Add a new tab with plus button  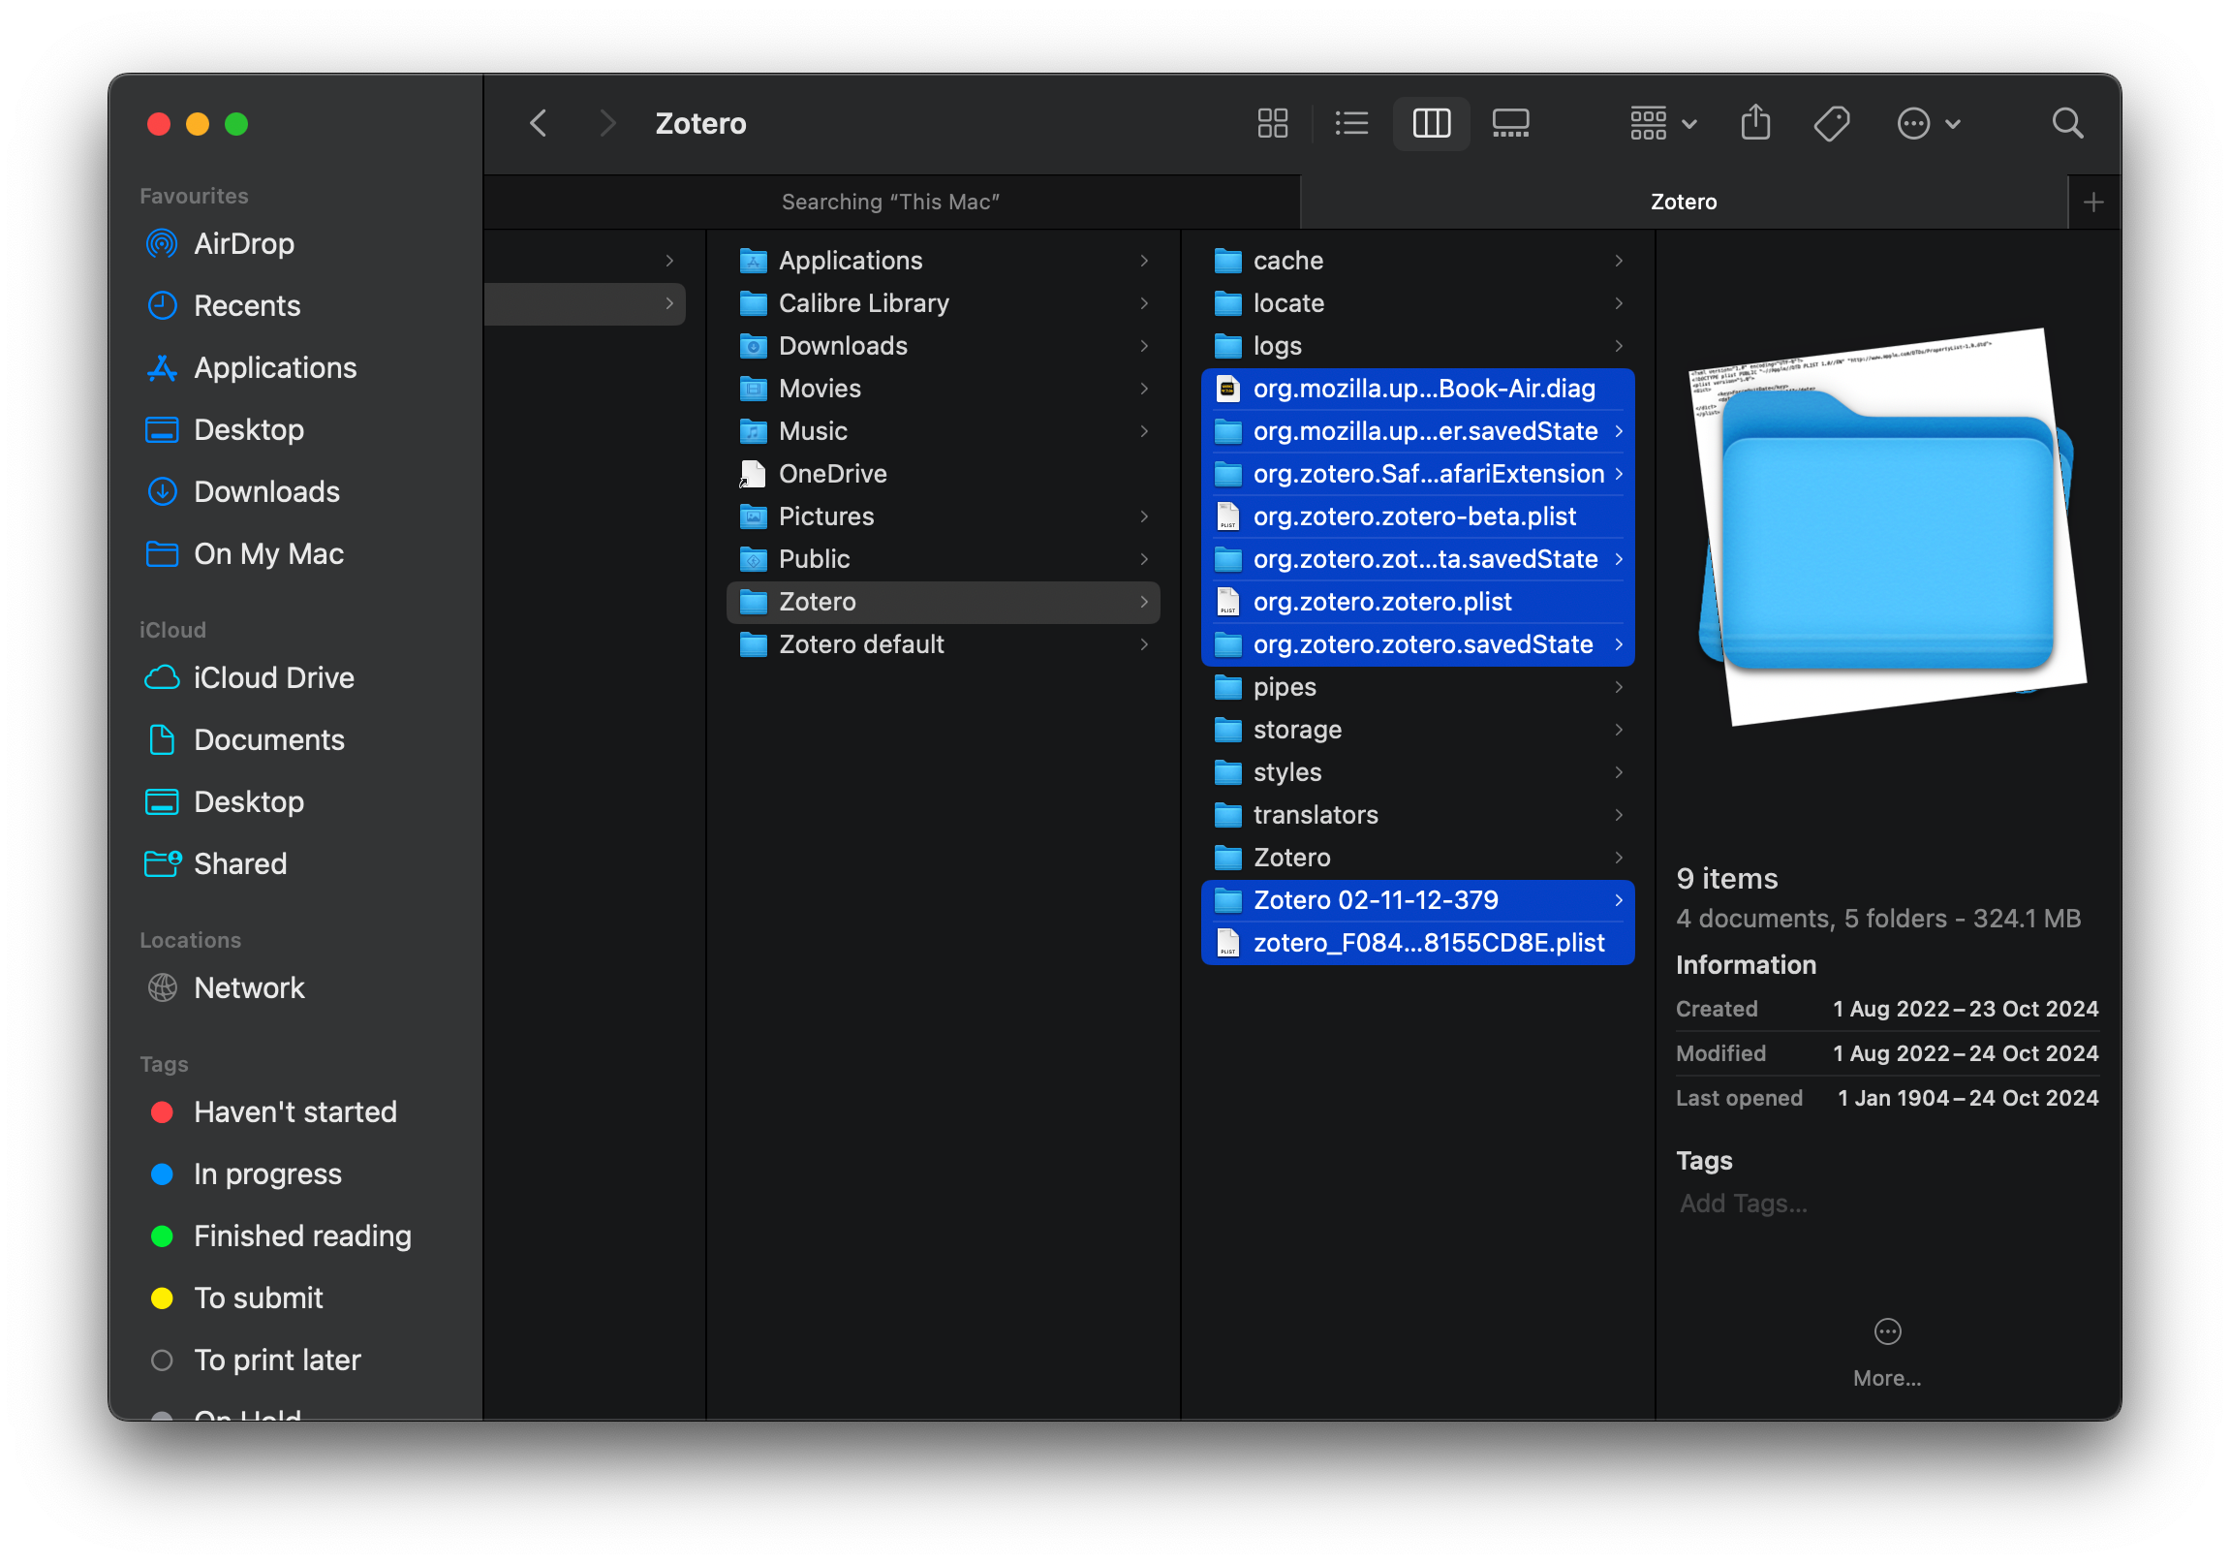(2093, 203)
